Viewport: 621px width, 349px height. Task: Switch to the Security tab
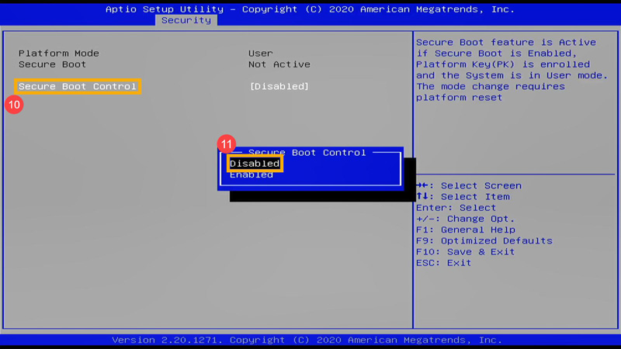pyautogui.click(x=186, y=20)
